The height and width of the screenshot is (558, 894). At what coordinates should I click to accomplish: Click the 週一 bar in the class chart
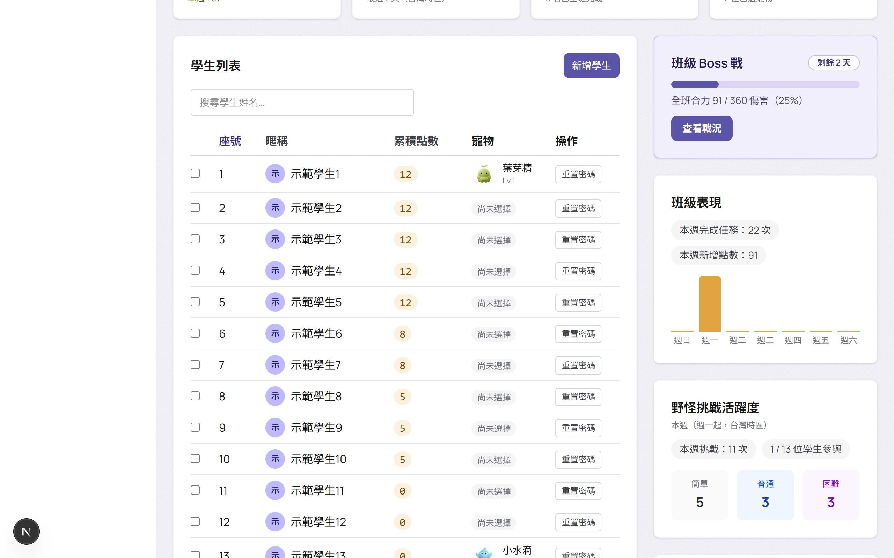click(709, 304)
